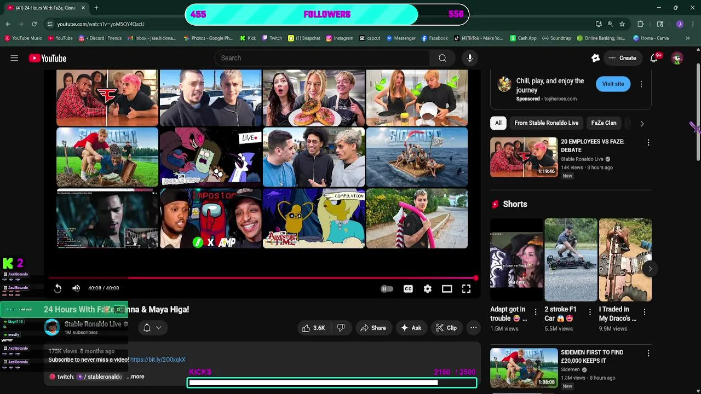Image resolution: width=701 pixels, height=394 pixels.
Task: Open options for 20 Employees vs FaZe video
Action: [x=648, y=142]
